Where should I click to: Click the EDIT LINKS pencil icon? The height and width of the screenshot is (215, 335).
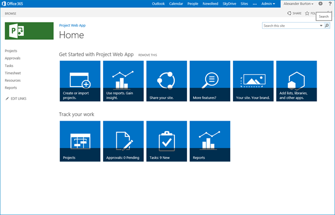tap(7, 99)
